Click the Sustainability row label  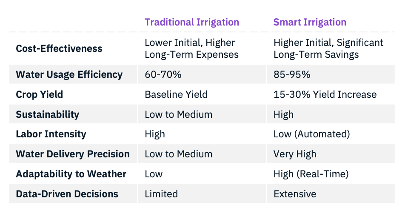click(47, 114)
